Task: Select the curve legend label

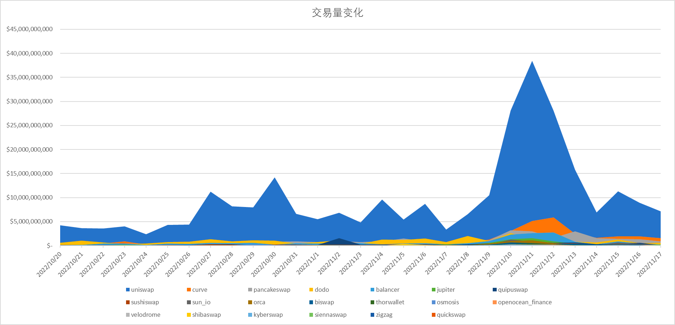Action: [x=200, y=290]
